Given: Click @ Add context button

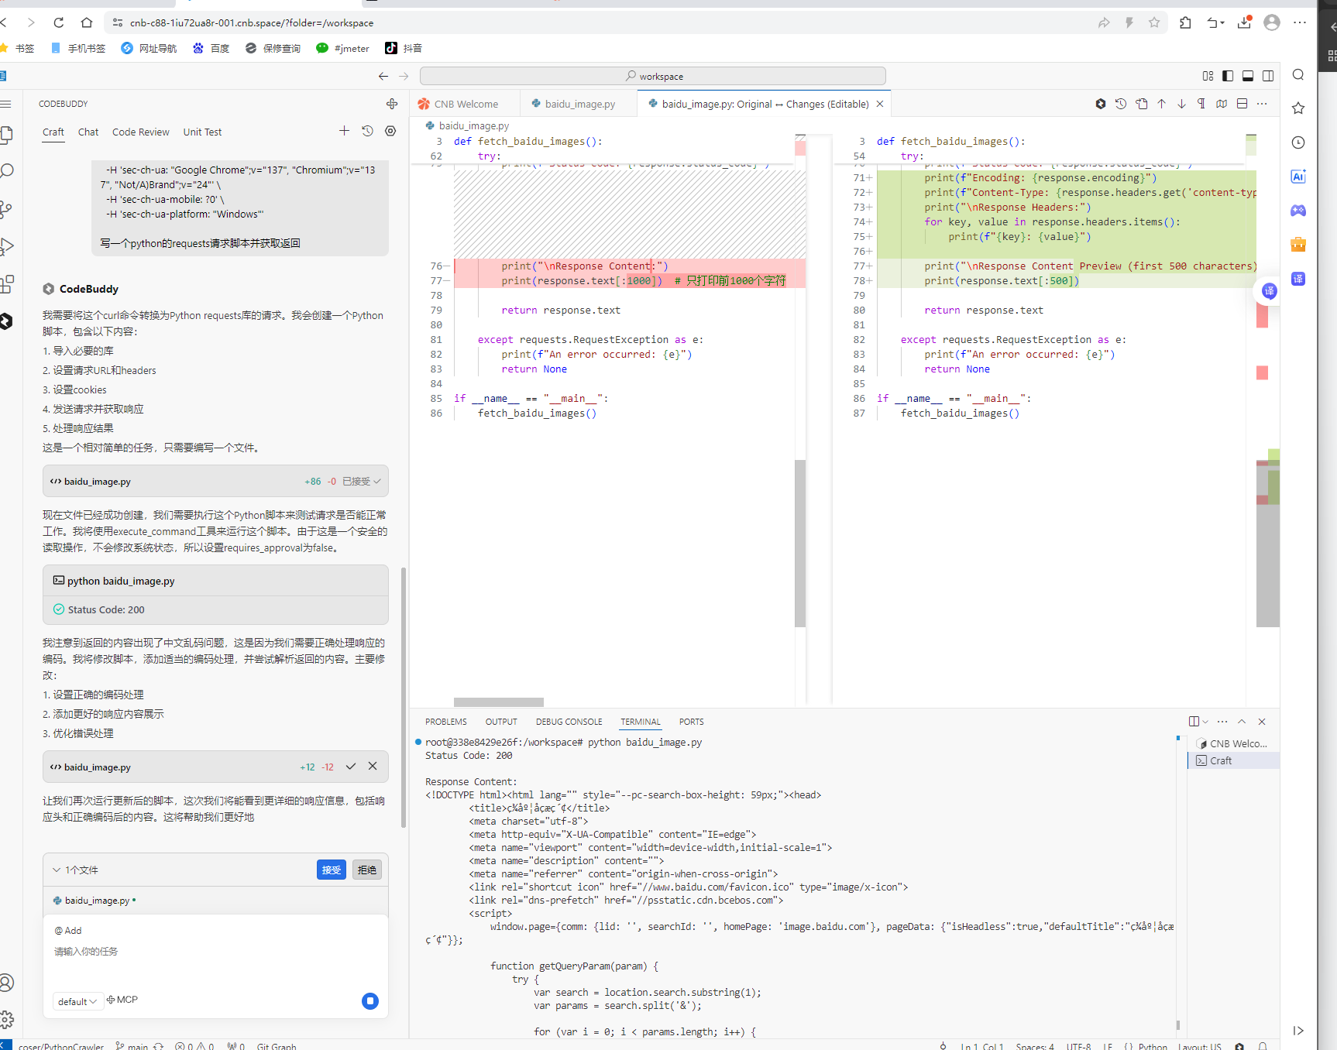Looking at the screenshot, I should 68,931.
